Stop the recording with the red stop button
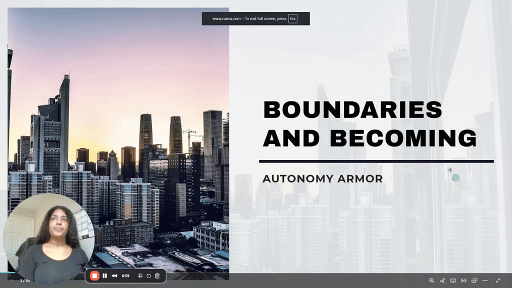Screen dimensions: 512x288 click(x=94, y=275)
